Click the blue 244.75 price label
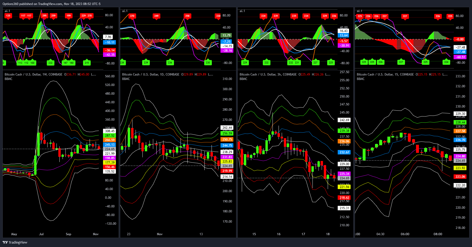 pos(227,146)
